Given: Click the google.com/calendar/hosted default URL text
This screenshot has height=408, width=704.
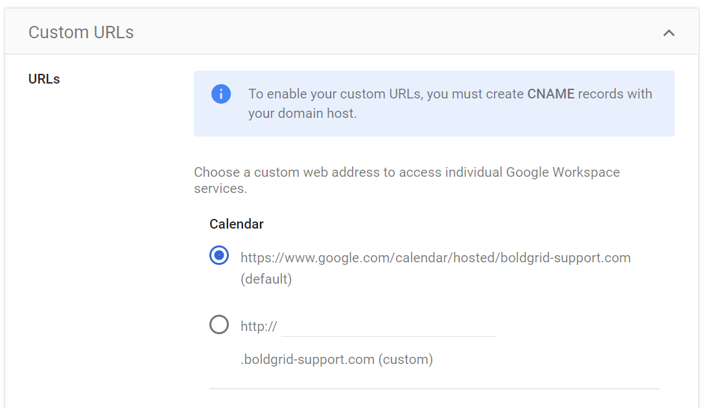Looking at the screenshot, I should click(435, 258).
